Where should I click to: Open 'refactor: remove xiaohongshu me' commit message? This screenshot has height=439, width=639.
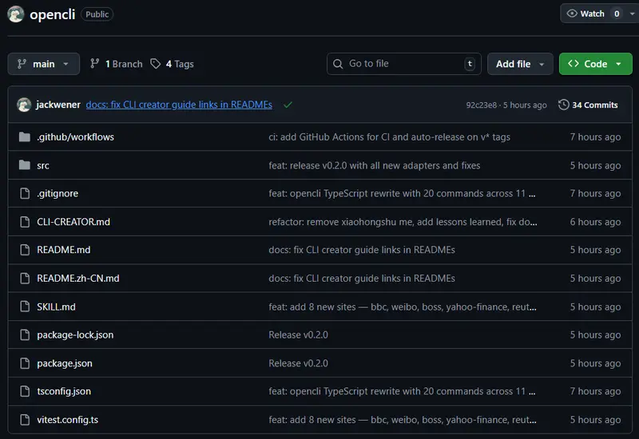(403, 222)
